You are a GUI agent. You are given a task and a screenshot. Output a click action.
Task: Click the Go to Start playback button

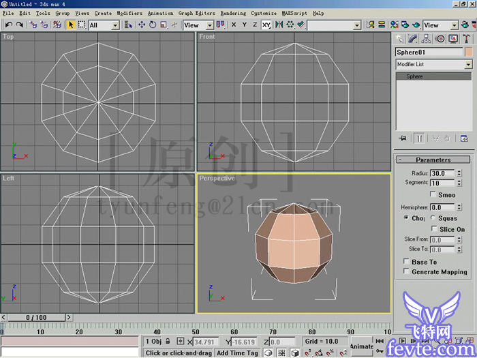coord(380,341)
